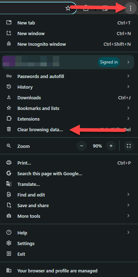138x277 pixels.
Task: Expand the History submenu arrow
Action: point(128,87)
